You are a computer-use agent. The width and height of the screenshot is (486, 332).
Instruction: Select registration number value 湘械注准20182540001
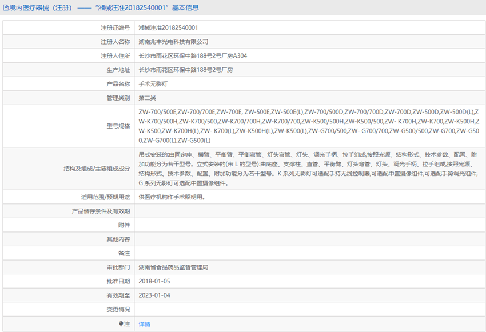click(168, 27)
